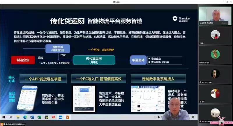The width and height of the screenshot is (233, 126).
Task: Click the 一个PC端入口 管理便捷高效 banner
Action: pyautogui.click(x=99, y=79)
